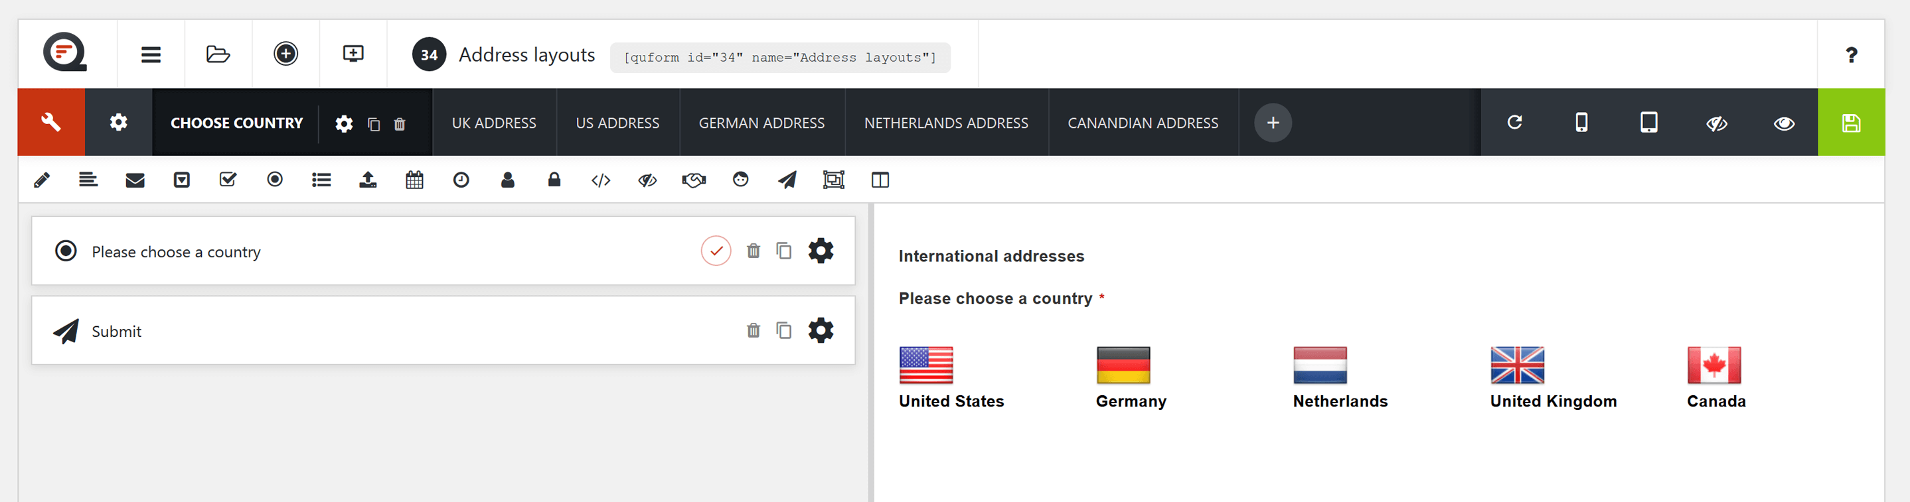This screenshot has height=502, width=1910.
Task: Click the quform shortcode text box
Action: pyautogui.click(x=780, y=57)
